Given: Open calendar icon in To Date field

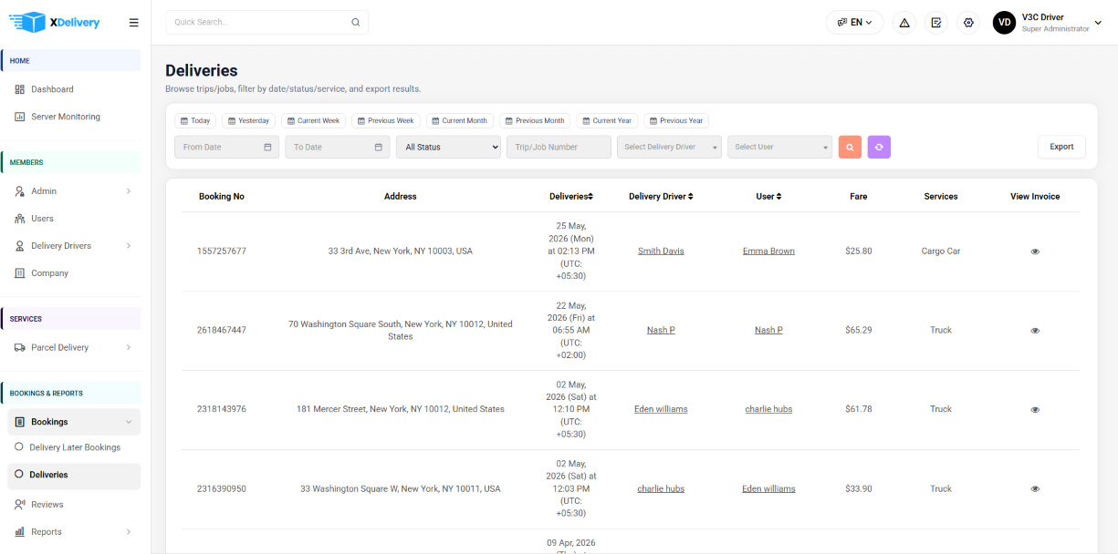Looking at the screenshot, I should coord(379,147).
